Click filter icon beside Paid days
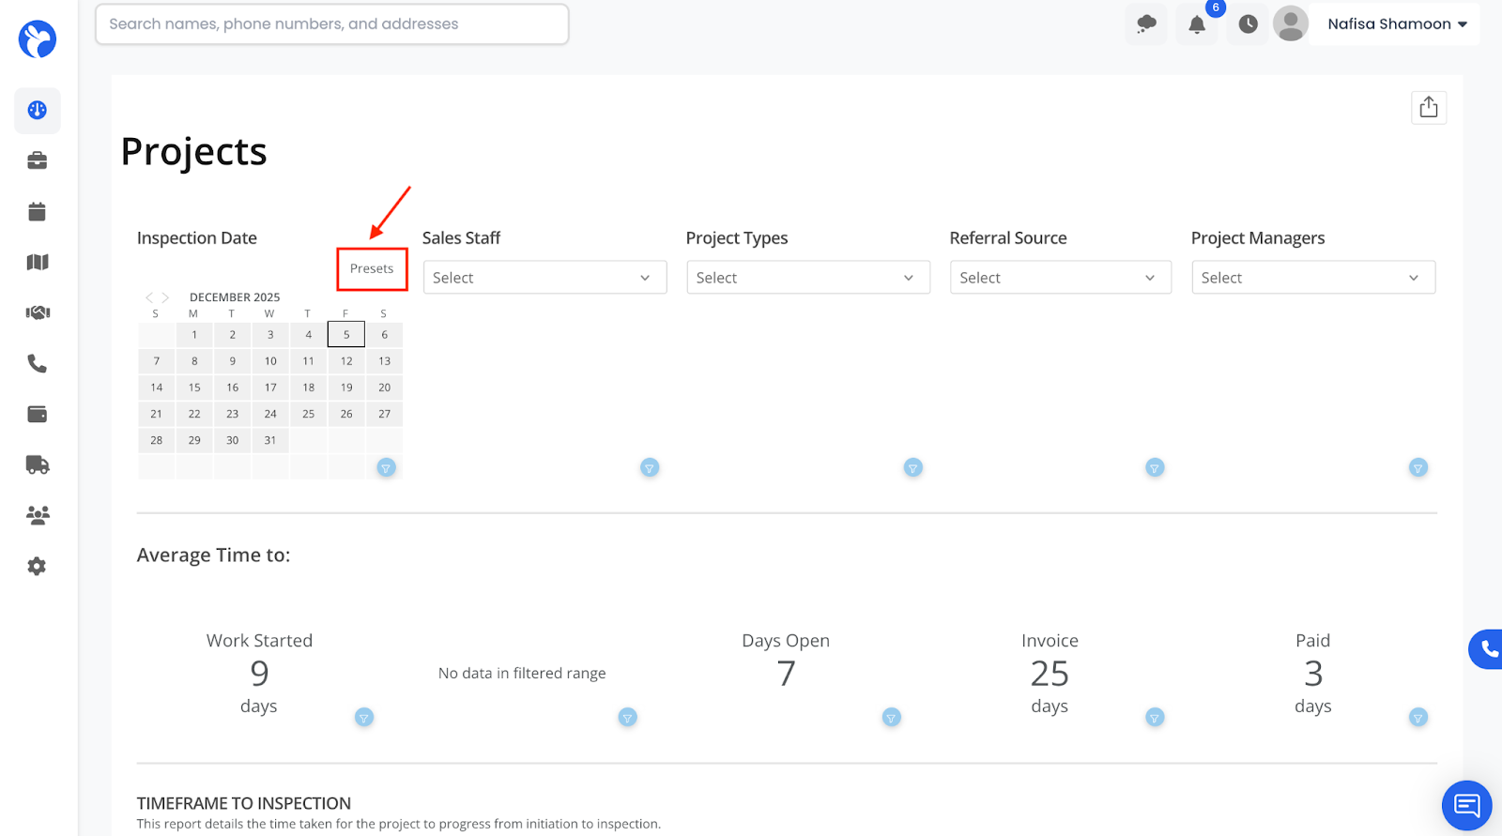 (1418, 717)
